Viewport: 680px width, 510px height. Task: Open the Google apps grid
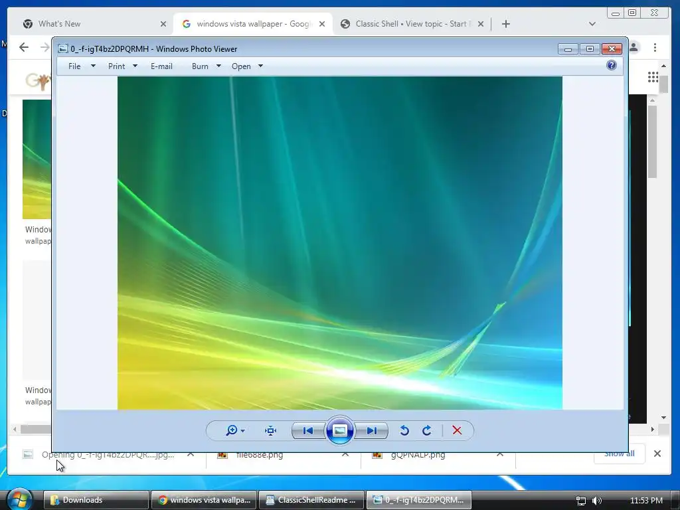click(653, 77)
